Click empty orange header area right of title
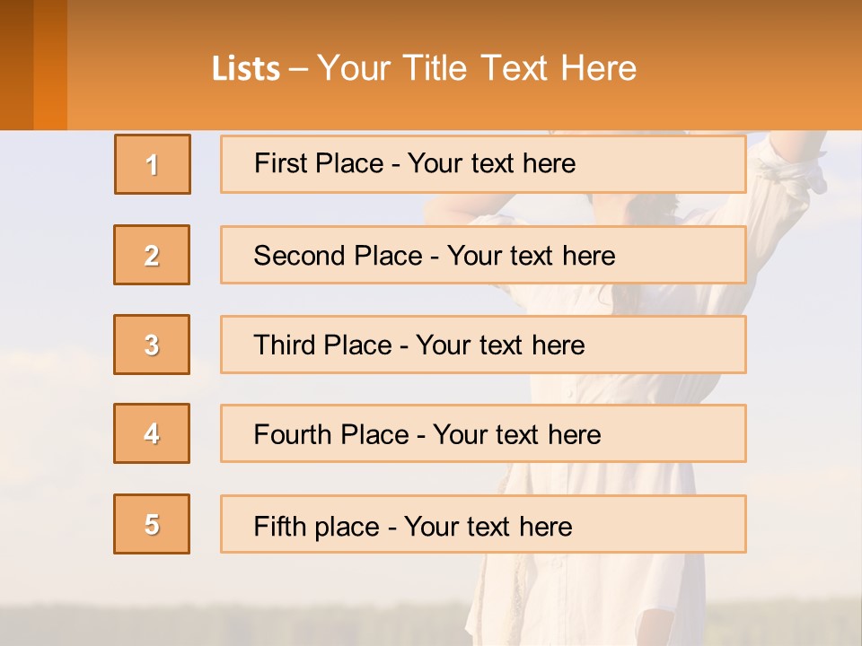 [x=754, y=68]
